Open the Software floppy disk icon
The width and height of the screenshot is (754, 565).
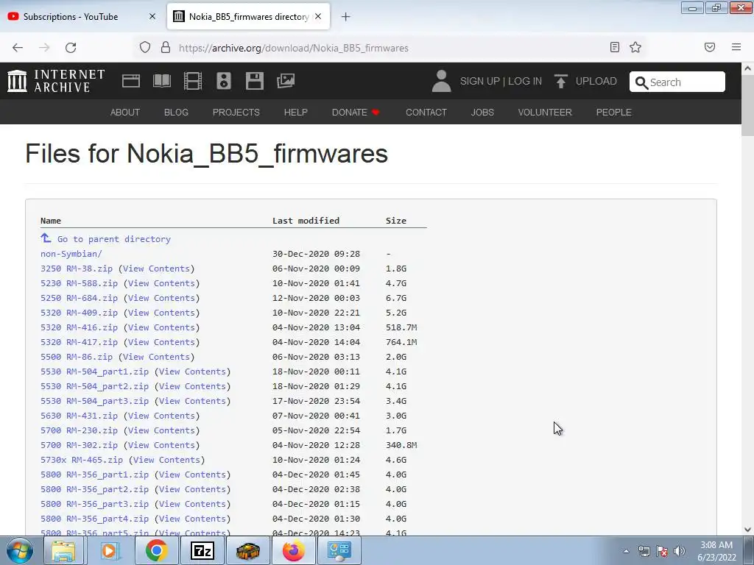(x=254, y=81)
